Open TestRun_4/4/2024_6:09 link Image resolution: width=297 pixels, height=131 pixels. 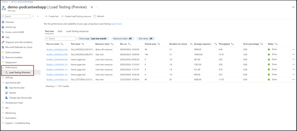(58, 54)
